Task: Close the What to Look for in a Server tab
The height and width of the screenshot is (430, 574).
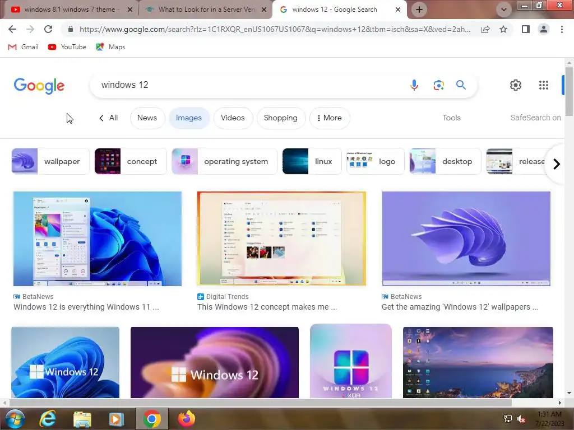Action: [264, 10]
